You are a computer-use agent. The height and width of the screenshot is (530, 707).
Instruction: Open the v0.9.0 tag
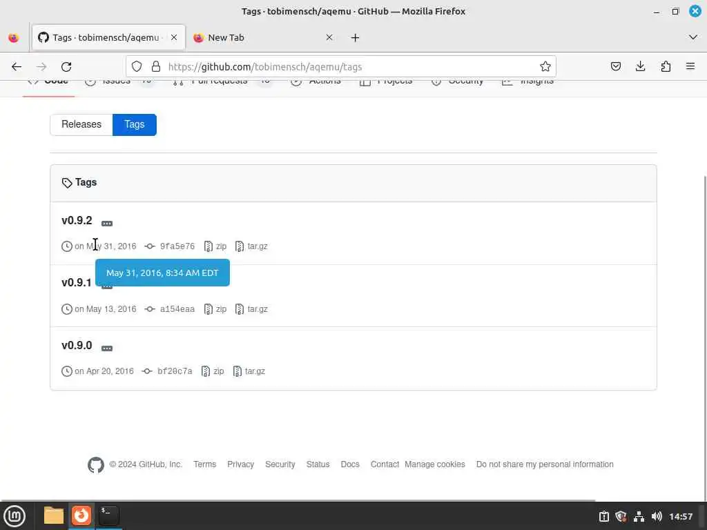coord(77,345)
